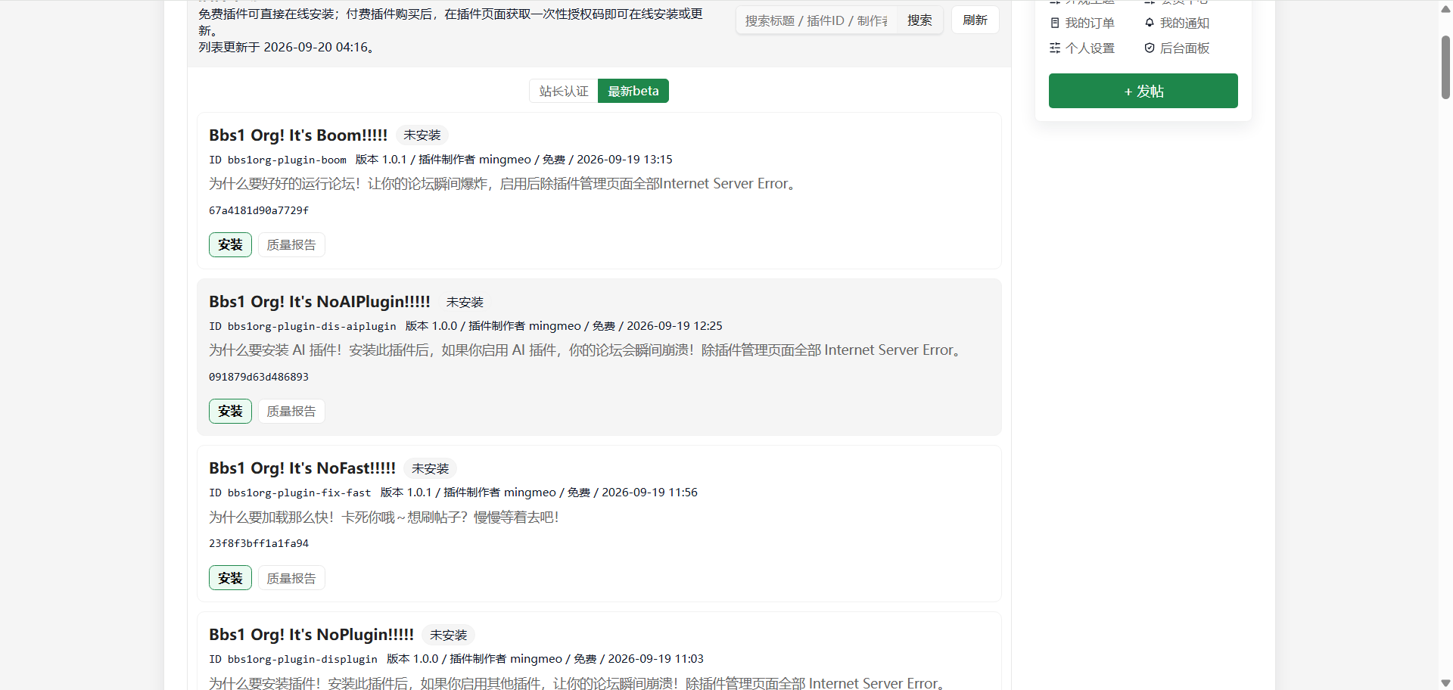
Task: Click the page vertical scrollbar thumb
Action: (1445, 67)
